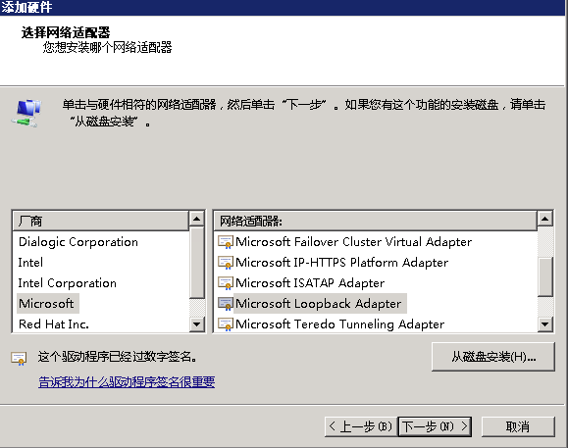Viewport: 568px width, 448px height.
Task: Click the Teredo Tunneling Adapter icon
Action: [225, 324]
